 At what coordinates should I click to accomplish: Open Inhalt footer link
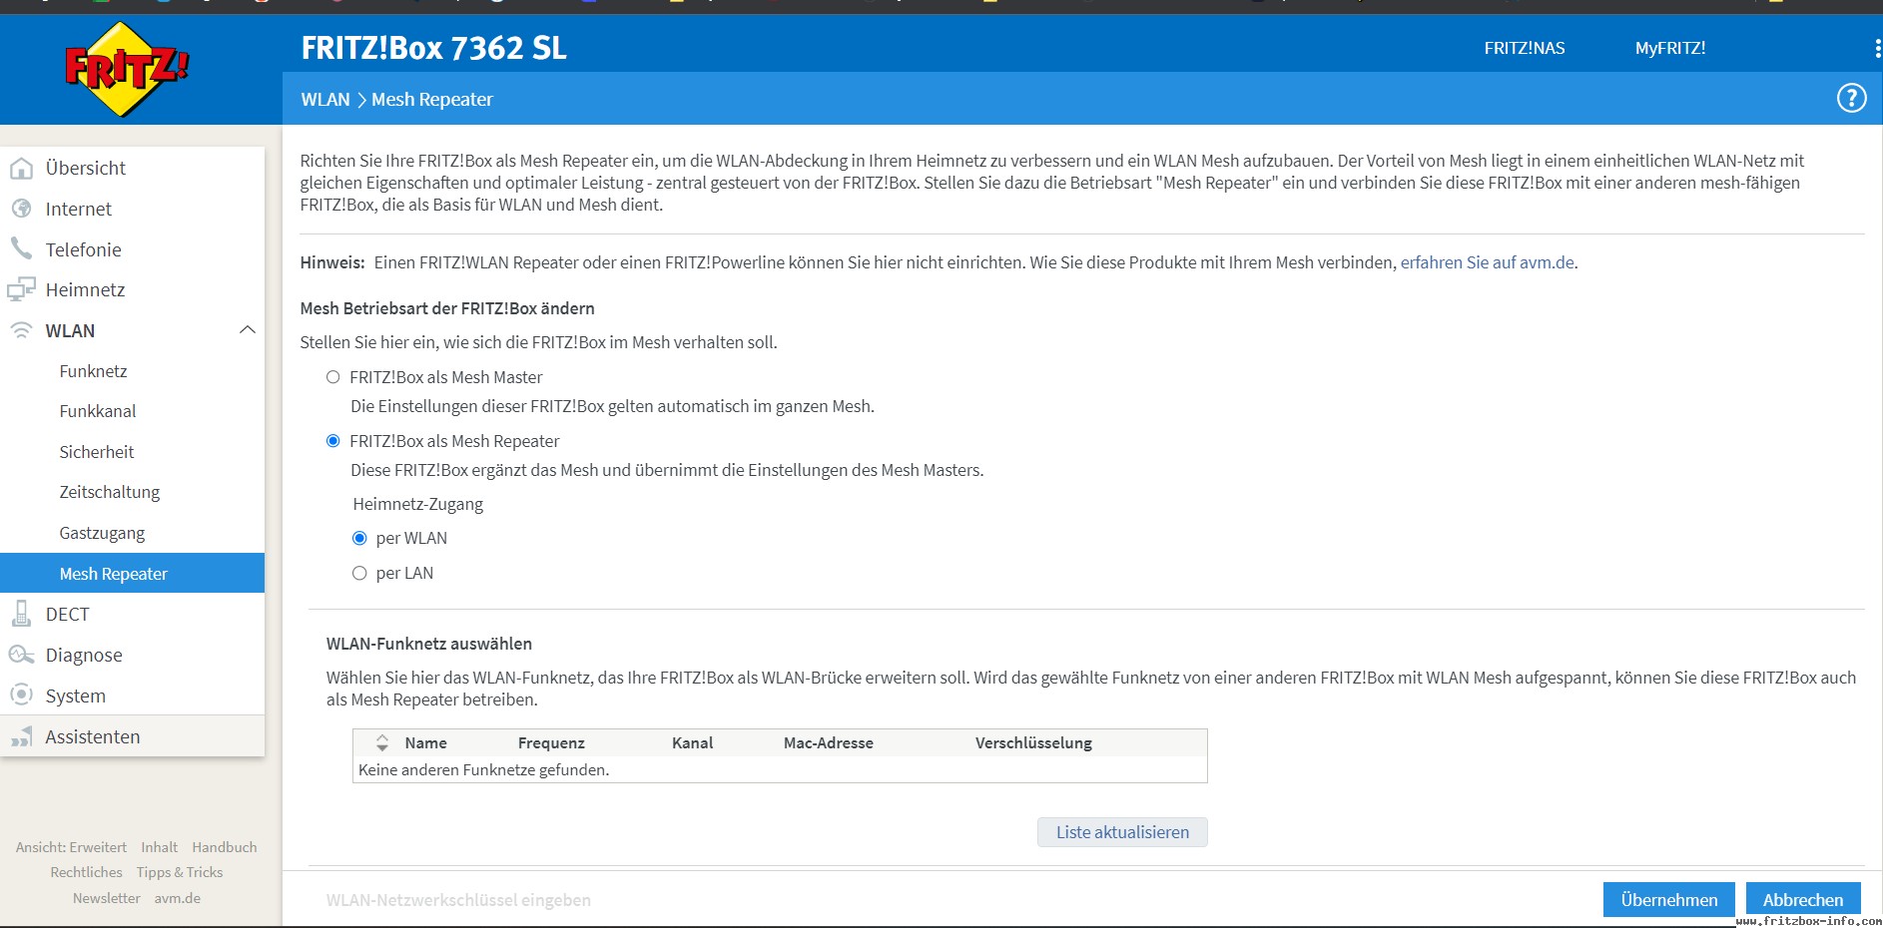point(159,847)
